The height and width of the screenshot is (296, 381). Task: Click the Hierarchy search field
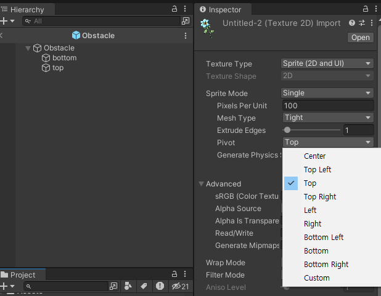pos(101,21)
